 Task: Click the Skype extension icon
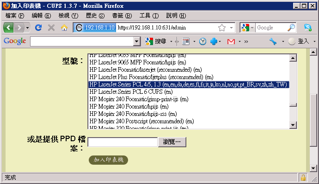tap(307, 28)
